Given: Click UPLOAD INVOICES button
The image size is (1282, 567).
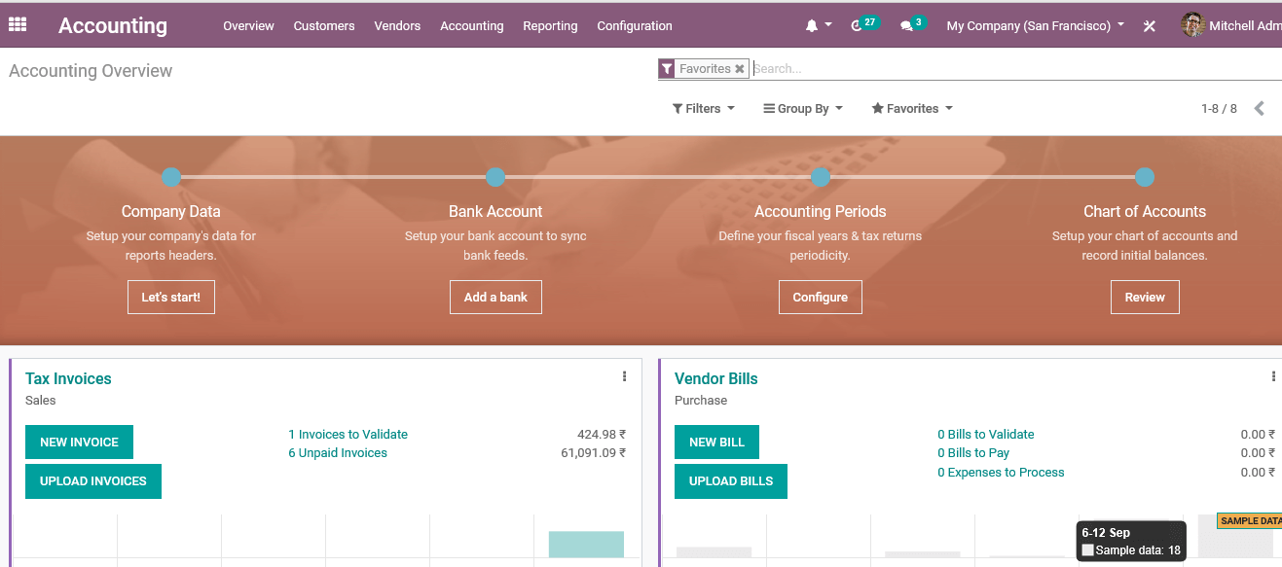Looking at the screenshot, I should (93, 481).
